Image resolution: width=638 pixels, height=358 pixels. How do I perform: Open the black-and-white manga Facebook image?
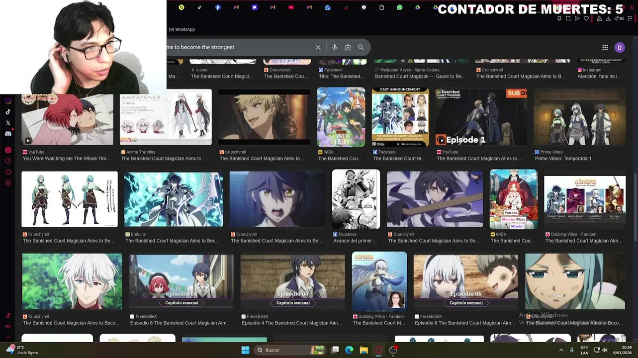pos(356,199)
